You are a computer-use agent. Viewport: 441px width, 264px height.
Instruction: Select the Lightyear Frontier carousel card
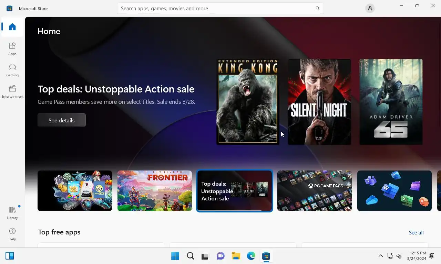[x=155, y=191]
